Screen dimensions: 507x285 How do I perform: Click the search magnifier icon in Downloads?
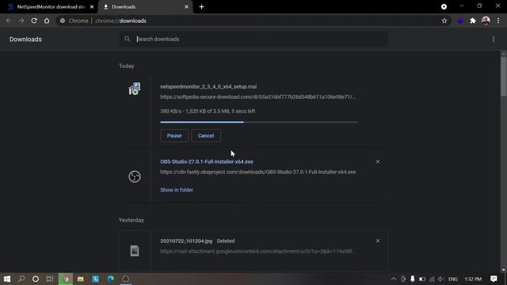tap(127, 39)
